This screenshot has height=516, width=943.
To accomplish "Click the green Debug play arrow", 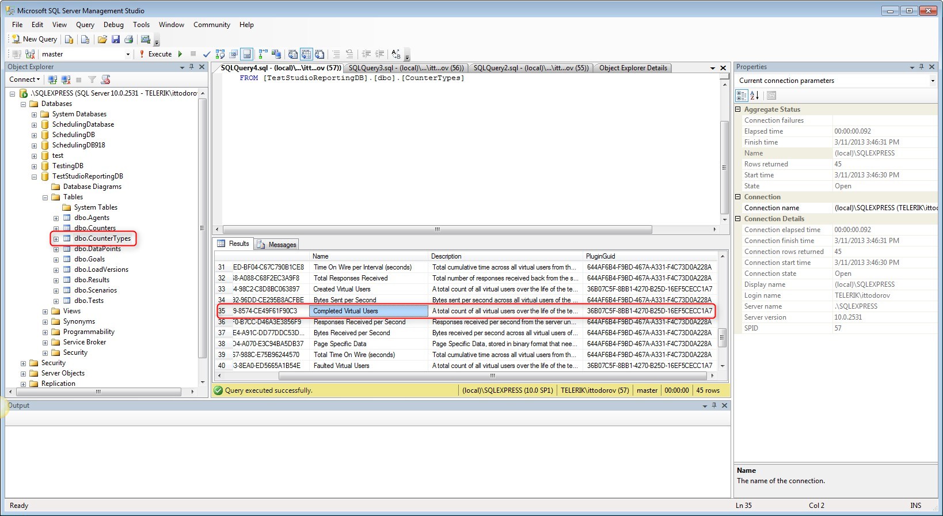I will click(180, 54).
